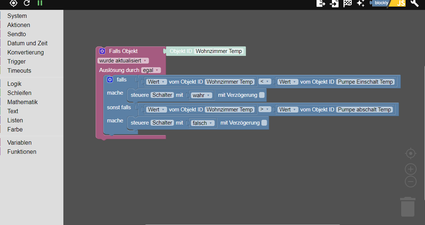The width and height of the screenshot is (425, 225).
Task: Open 'wurde aktualisiert' dropdown
Action: tap(123, 61)
